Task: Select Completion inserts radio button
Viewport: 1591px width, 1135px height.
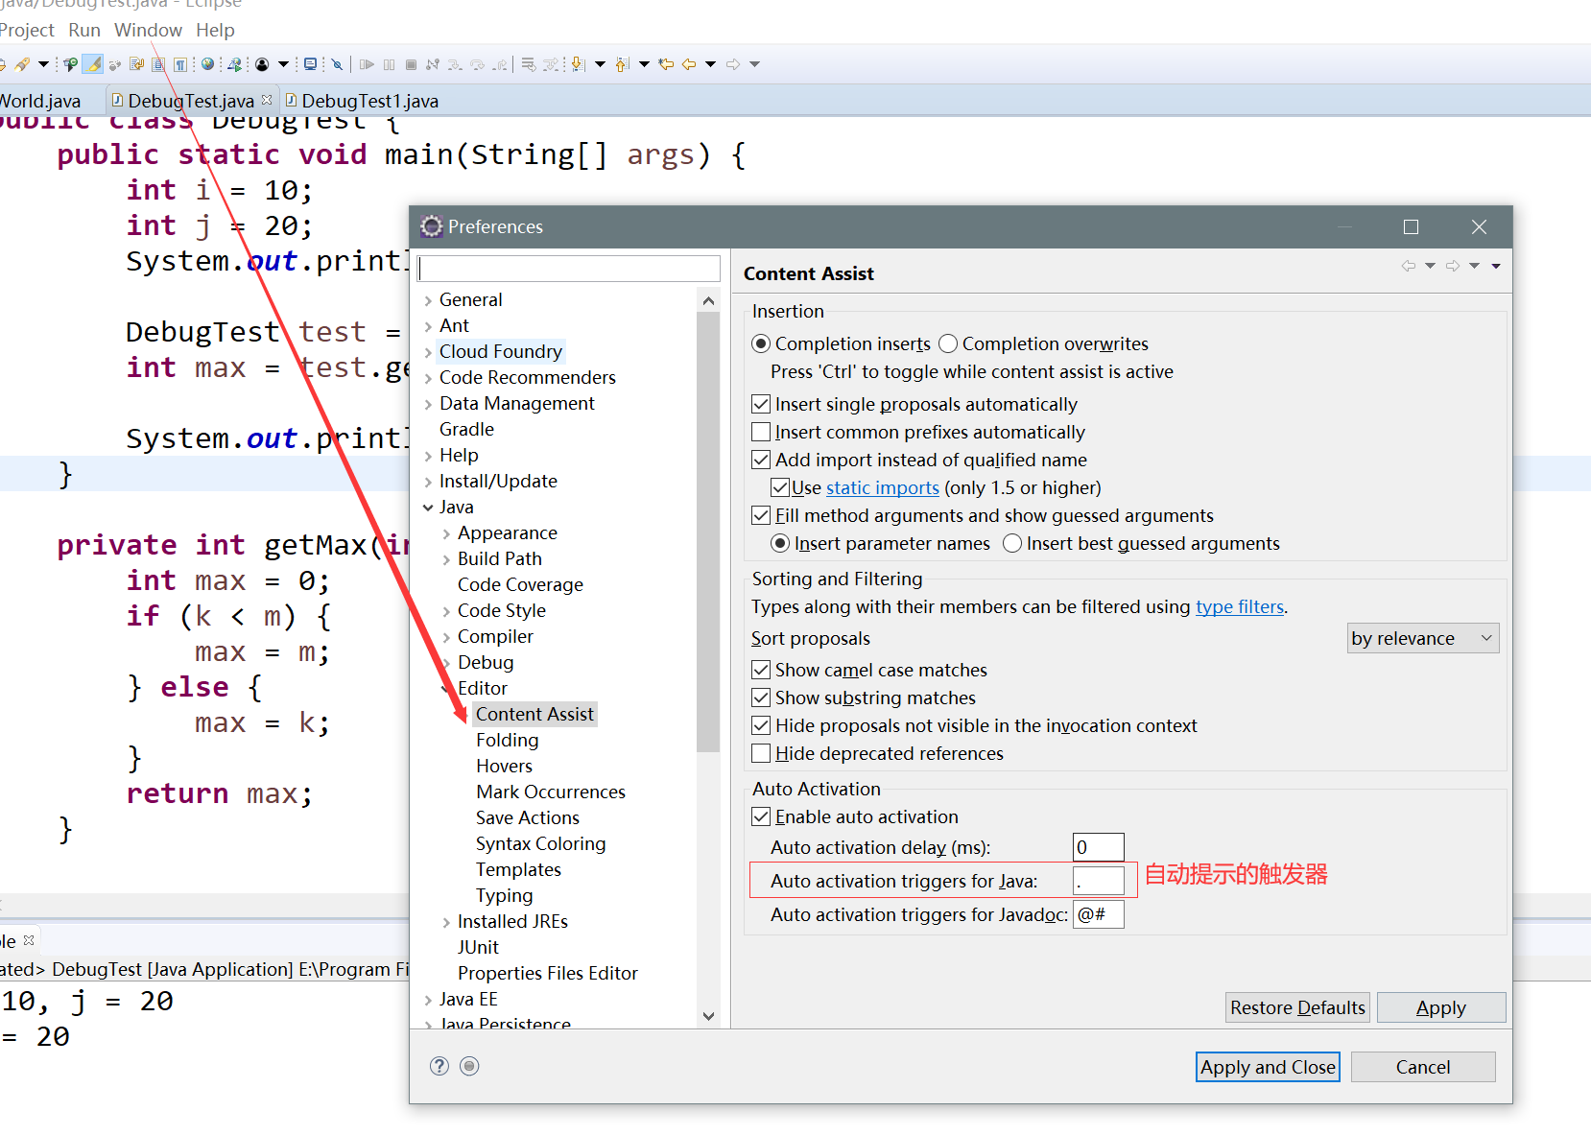Action: (x=761, y=343)
